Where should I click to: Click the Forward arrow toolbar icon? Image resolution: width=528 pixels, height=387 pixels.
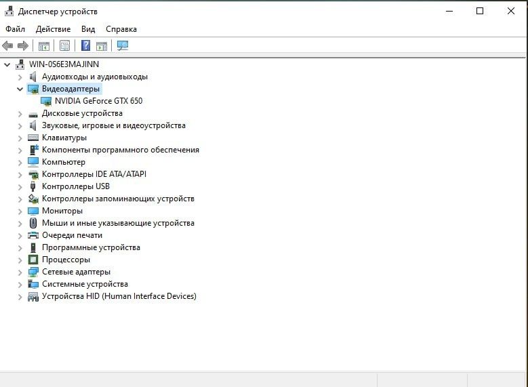point(23,45)
